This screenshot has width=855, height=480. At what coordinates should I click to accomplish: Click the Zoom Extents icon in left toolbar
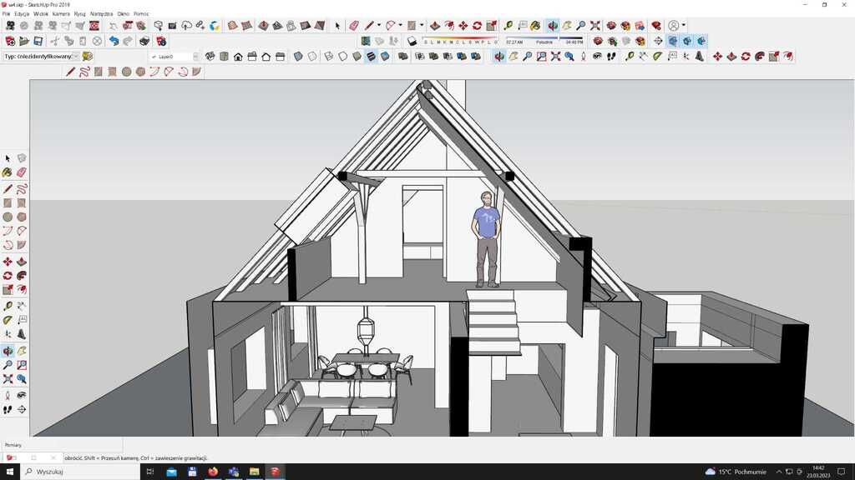click(x=8, y=379)
